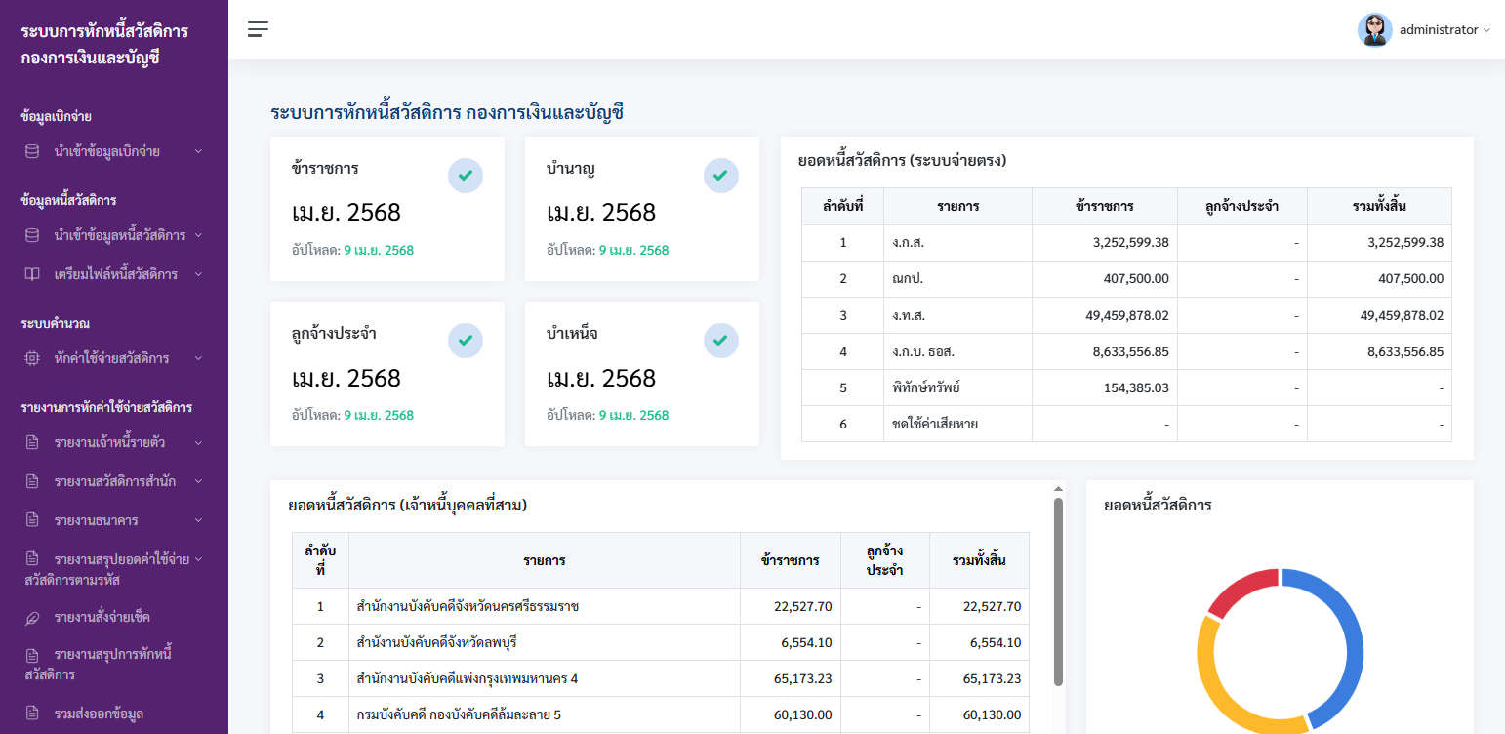1505x734 pixels.
Task: Click the document icon beside รายงานสวัสดิการสำนัก
Action: pos(32,481)
